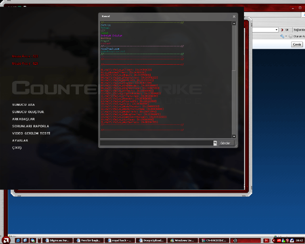Viewport: 305px width, 244px height.
Task: Select SUNUCU OLUŞTUR in the game menu
Action: (28, 112)
